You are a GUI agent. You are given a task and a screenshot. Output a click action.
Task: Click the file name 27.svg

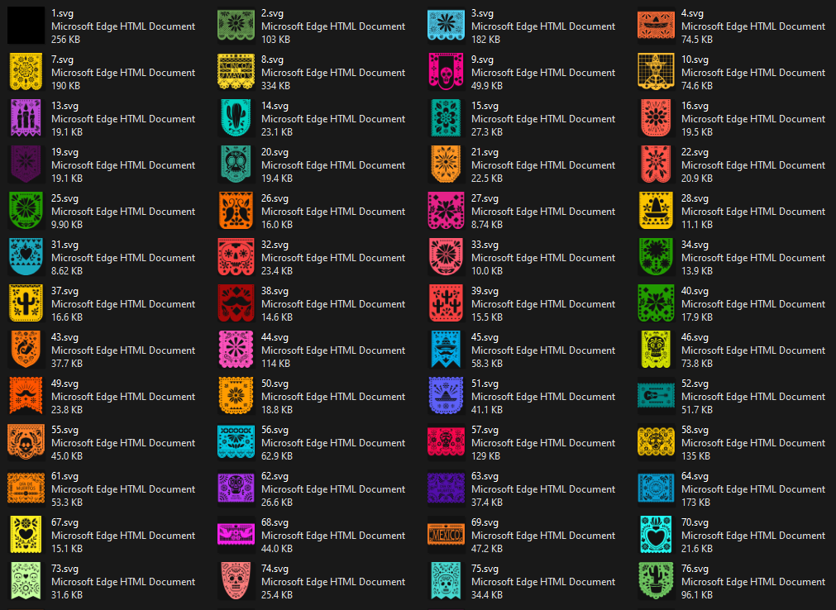click(485, 198)
